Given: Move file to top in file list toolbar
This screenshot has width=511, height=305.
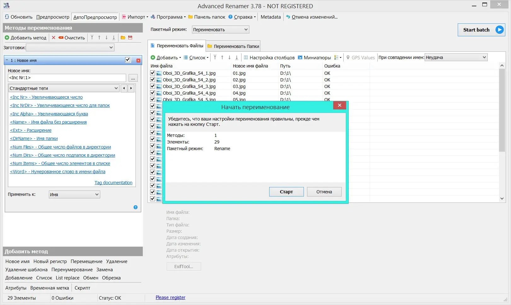Looking at the screenshot, I should pyautogui.click(x=215, y=57).
